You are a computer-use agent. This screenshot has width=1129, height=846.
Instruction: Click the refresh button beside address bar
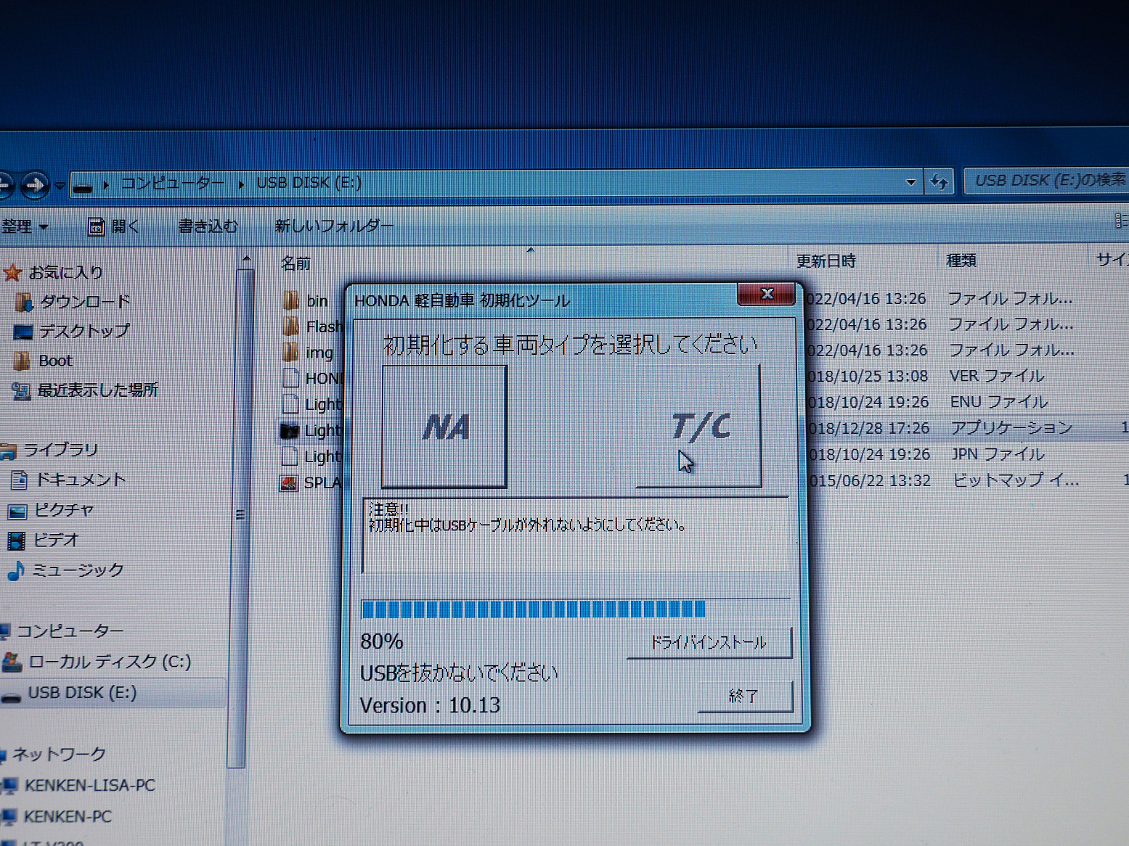click(x=939, y=181)
